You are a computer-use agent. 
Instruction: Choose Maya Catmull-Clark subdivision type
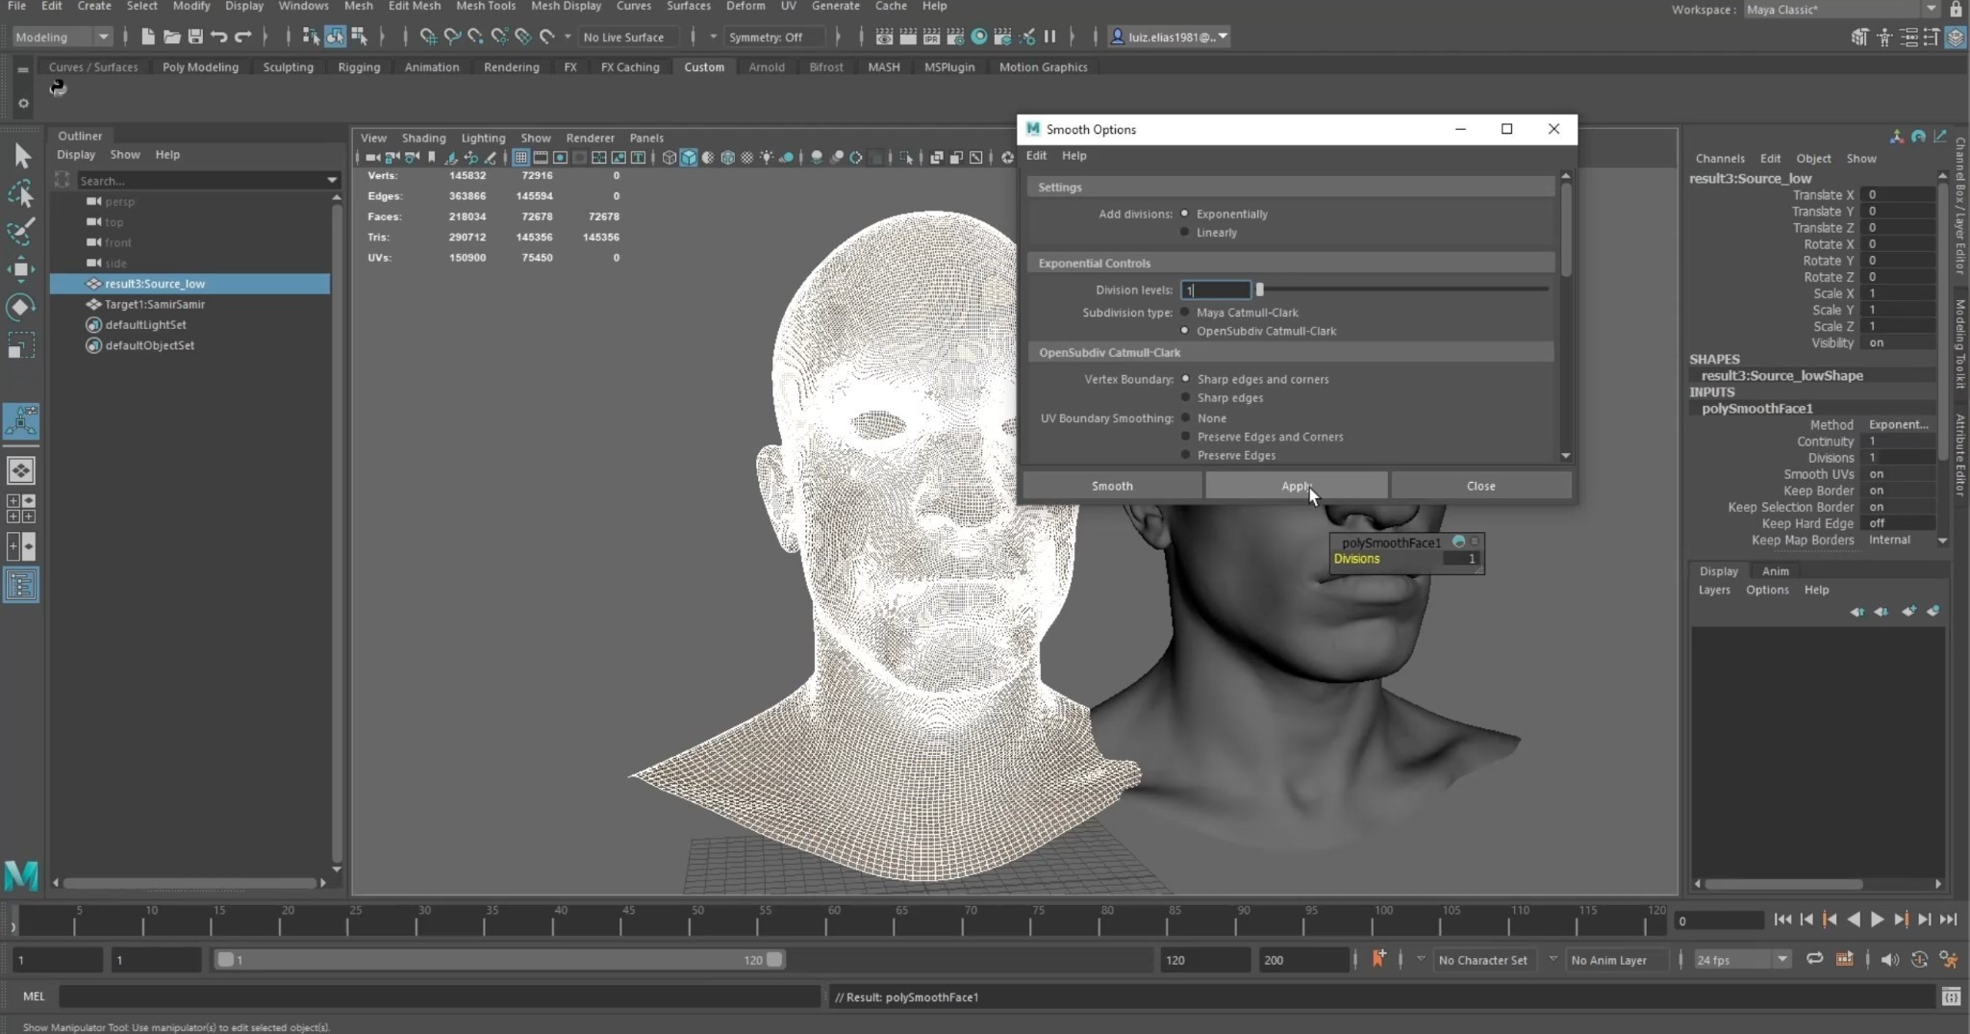click(1185, 312)
